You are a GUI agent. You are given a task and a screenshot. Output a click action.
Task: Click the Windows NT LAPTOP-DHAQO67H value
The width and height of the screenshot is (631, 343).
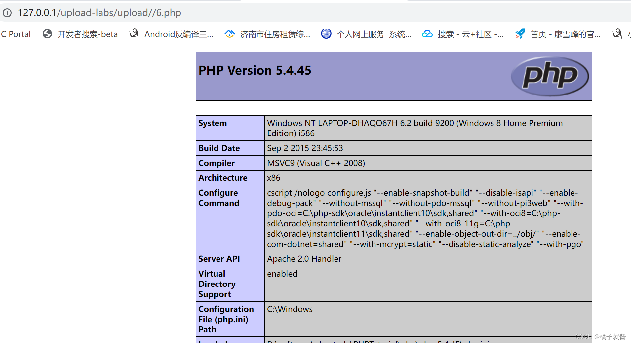pos(415,128)
